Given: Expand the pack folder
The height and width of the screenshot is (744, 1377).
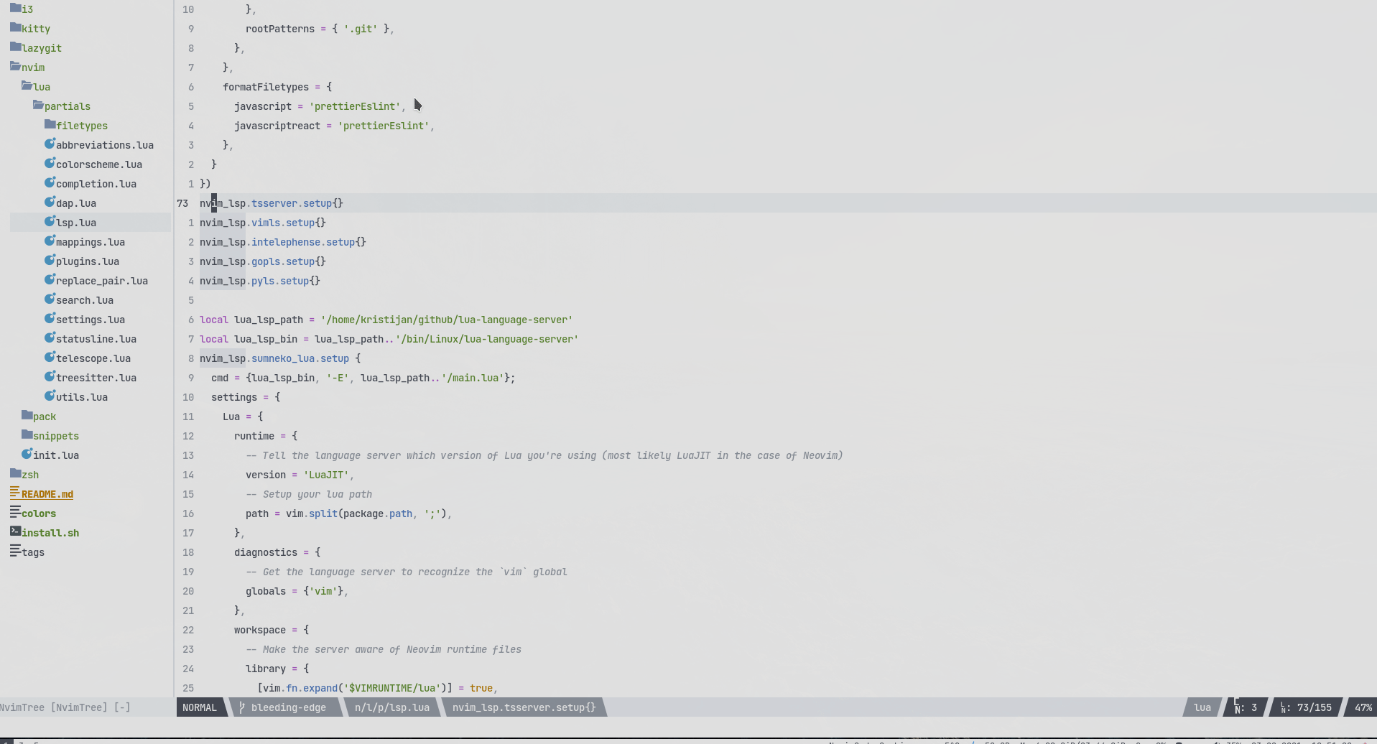Looking at the screenshot, I should coord(39,417).
